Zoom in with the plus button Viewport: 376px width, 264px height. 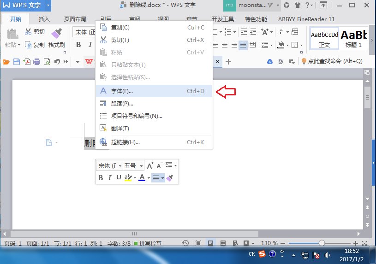(x=356, y=243)
